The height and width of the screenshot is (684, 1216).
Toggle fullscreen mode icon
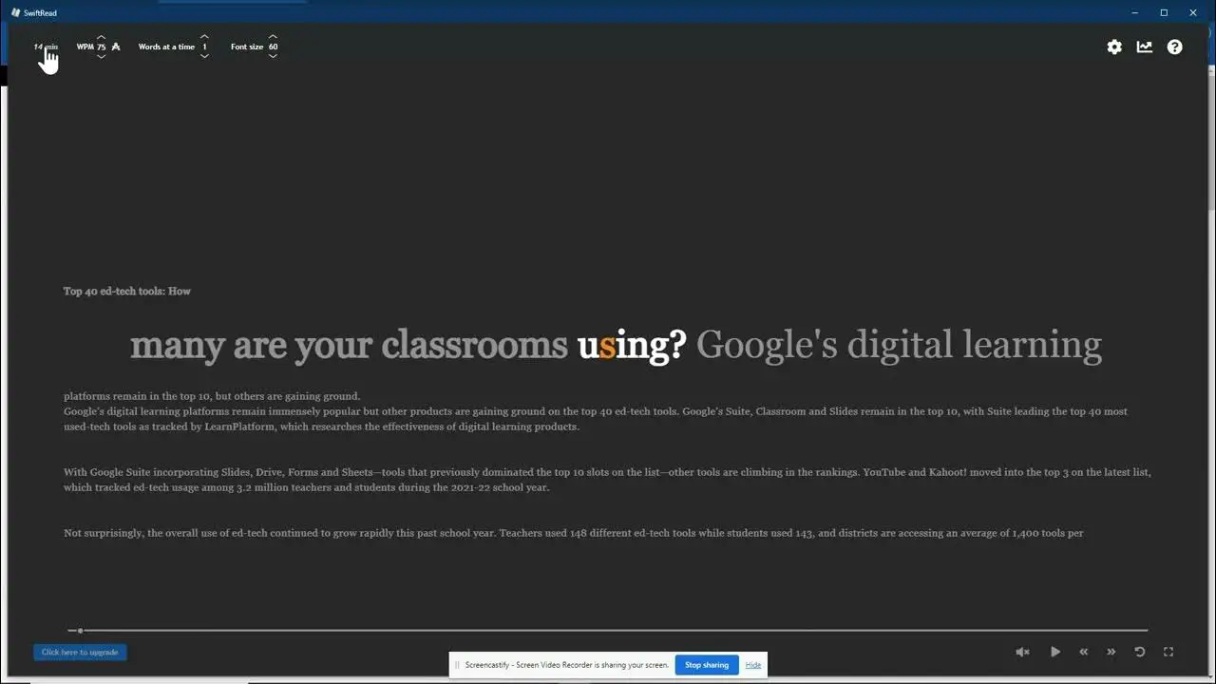click(1168, 652)
